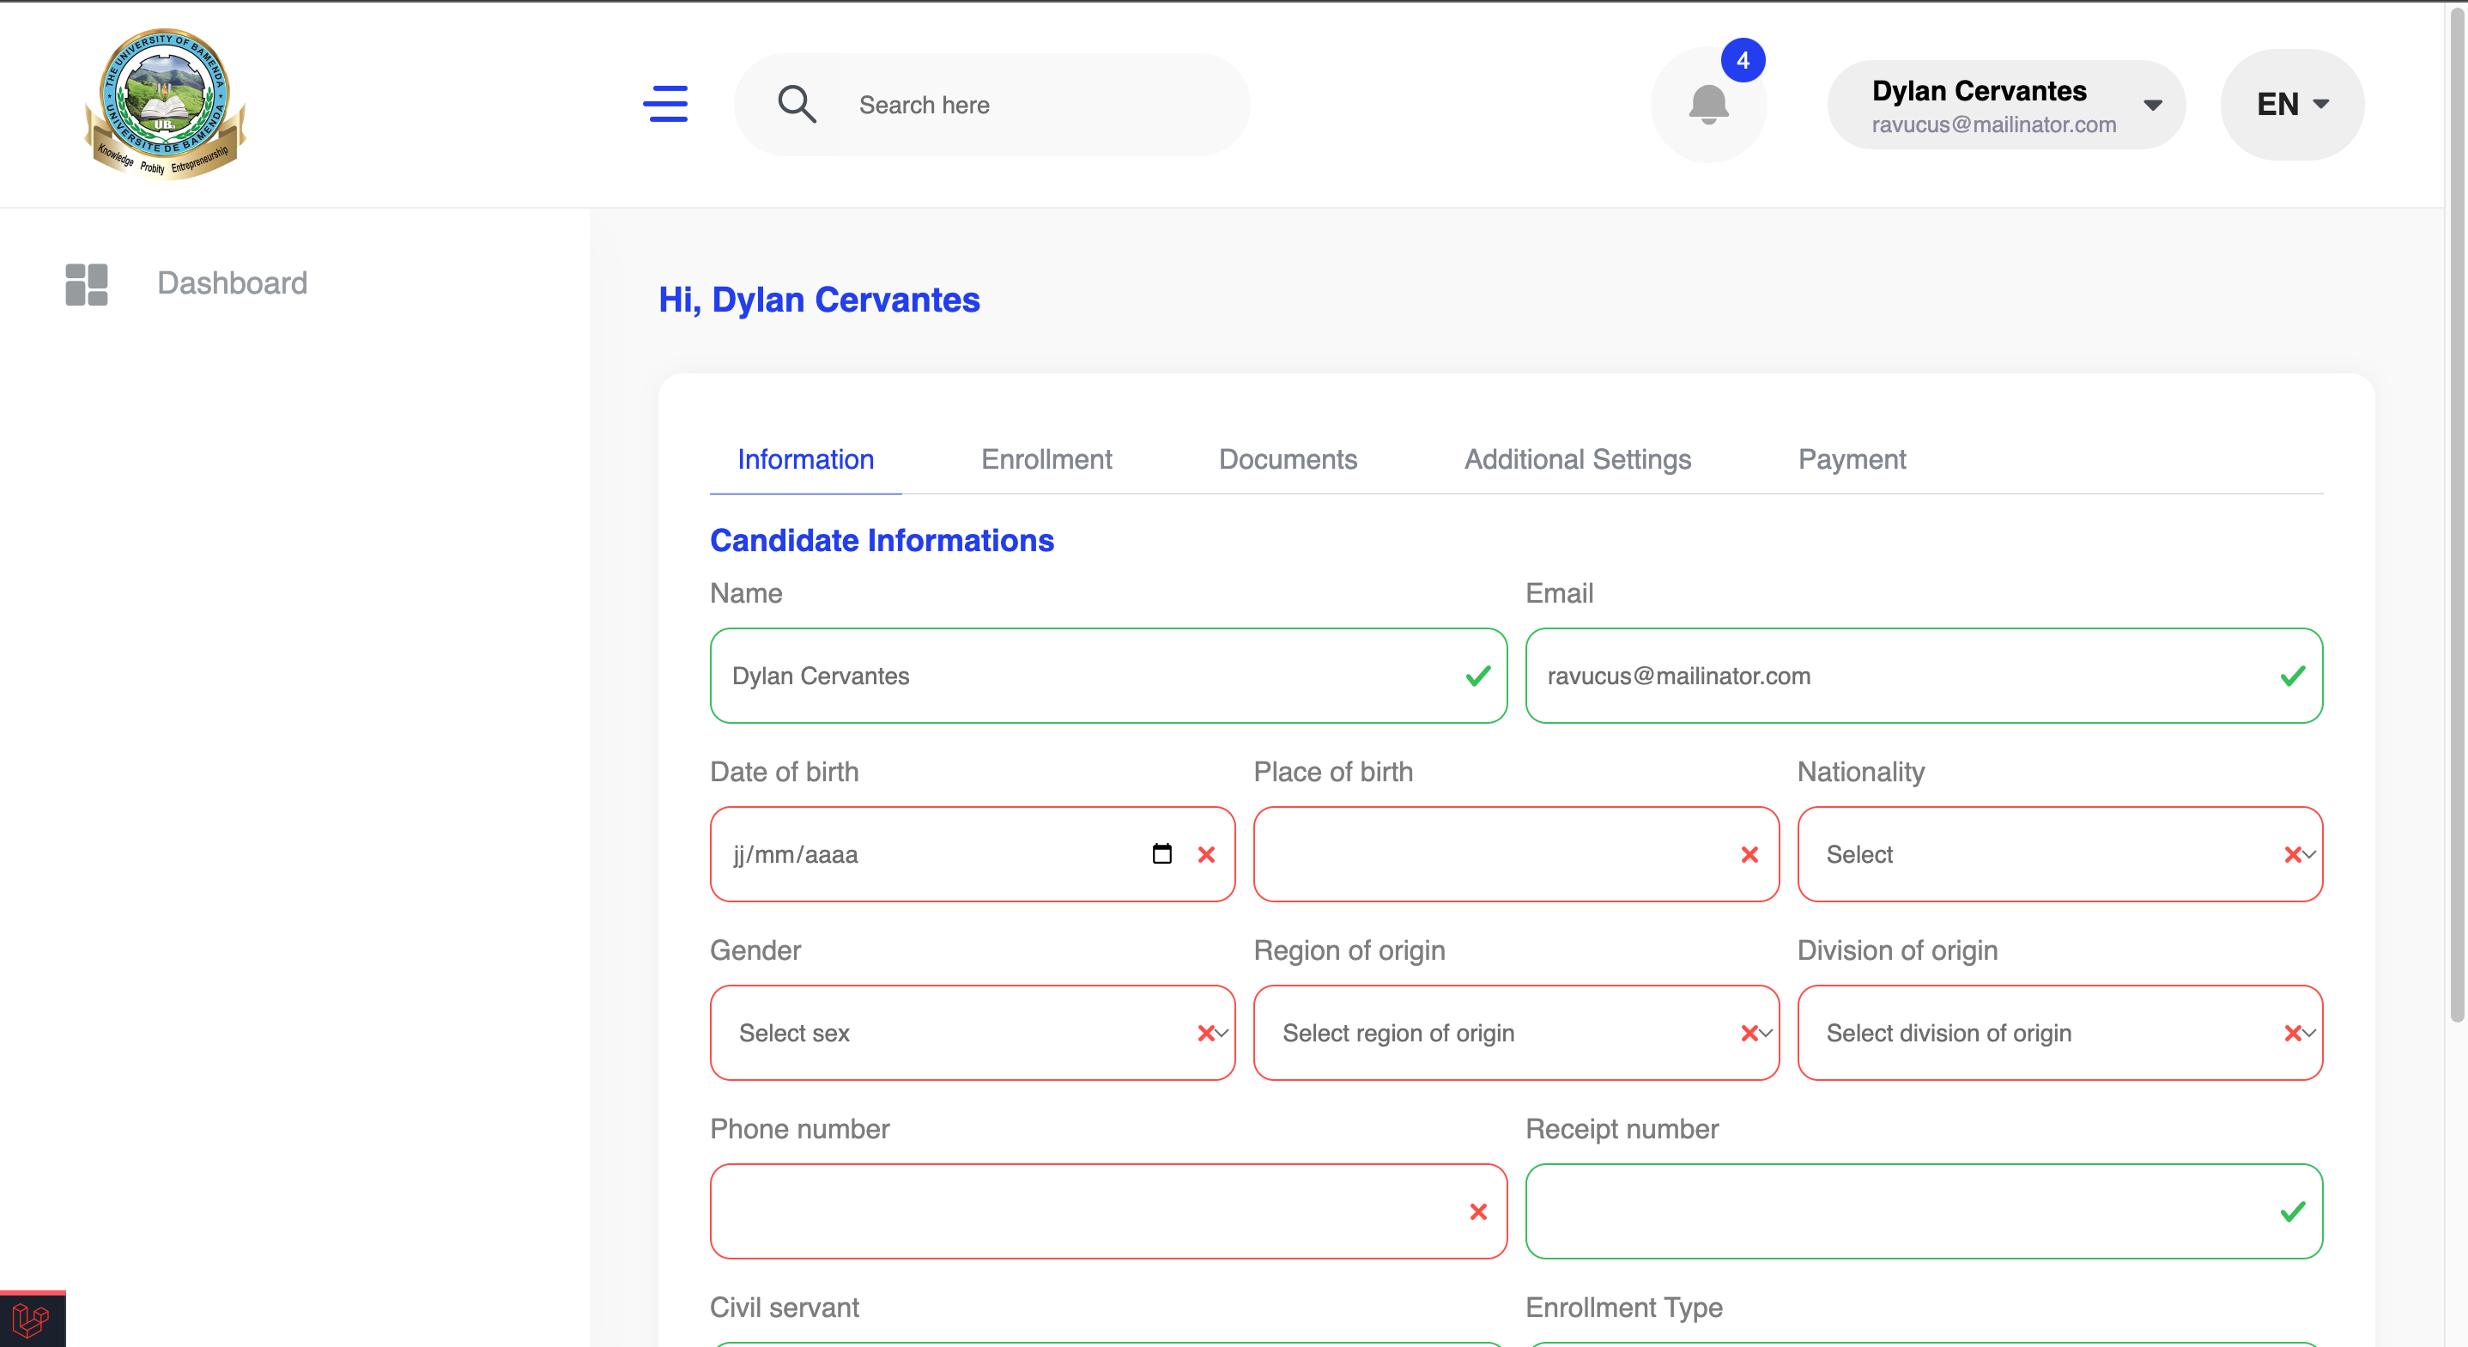The height and width of the screenshot is (1347, 2468).
Task: Click the red X in Date of birth field
Action: point(1206,854)
